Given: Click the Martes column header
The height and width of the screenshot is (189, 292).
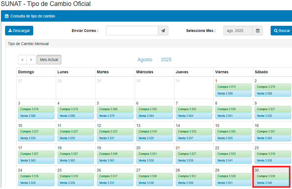Looking at the screenshot, I should (x=103, y=72).
